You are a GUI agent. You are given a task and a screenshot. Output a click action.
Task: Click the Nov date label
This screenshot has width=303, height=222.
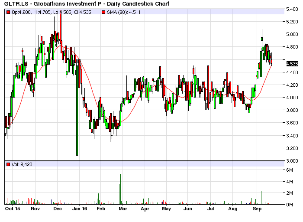[x=35, y=209]
